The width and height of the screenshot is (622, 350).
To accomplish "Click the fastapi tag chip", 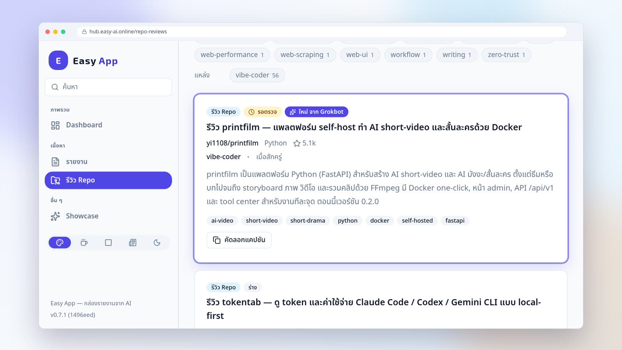I will click(x=455, y=221).
